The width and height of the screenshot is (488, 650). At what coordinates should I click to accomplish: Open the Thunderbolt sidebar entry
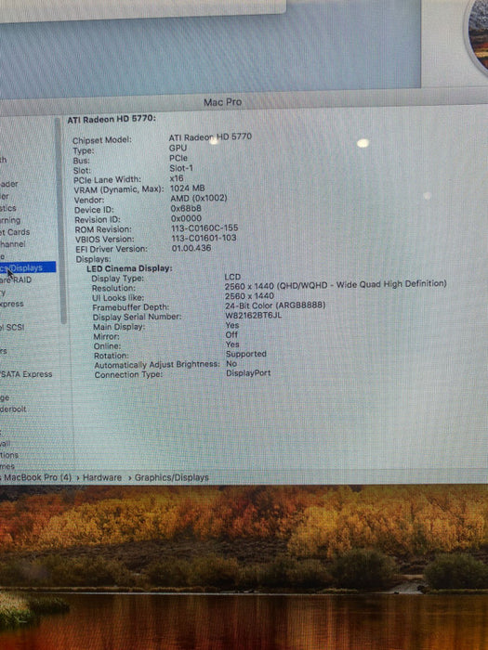point(13,409)
